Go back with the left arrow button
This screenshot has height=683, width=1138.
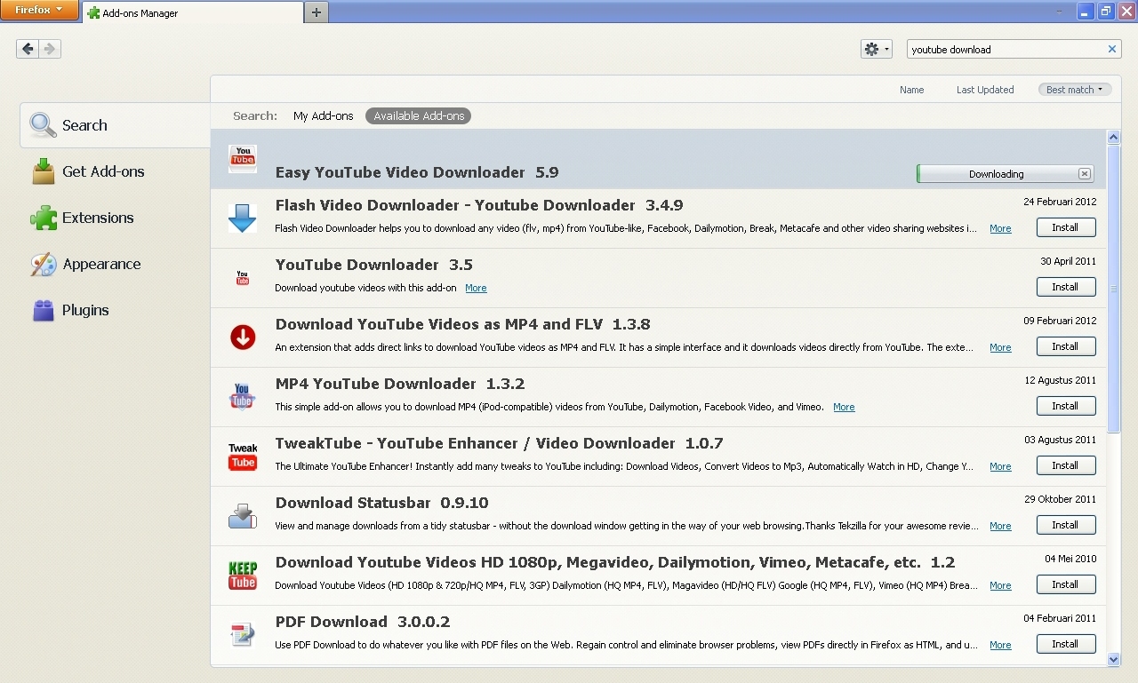(28, 49)
